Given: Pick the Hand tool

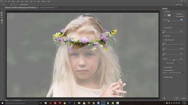Looking at the screenshot, I should [2, 20].
